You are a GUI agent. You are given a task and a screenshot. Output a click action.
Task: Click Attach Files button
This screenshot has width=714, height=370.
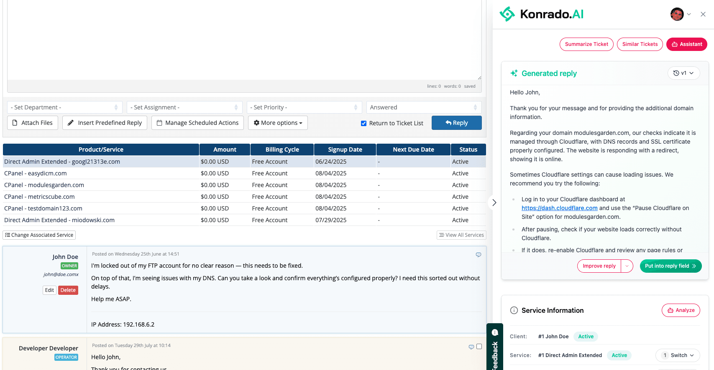[33, 123]
